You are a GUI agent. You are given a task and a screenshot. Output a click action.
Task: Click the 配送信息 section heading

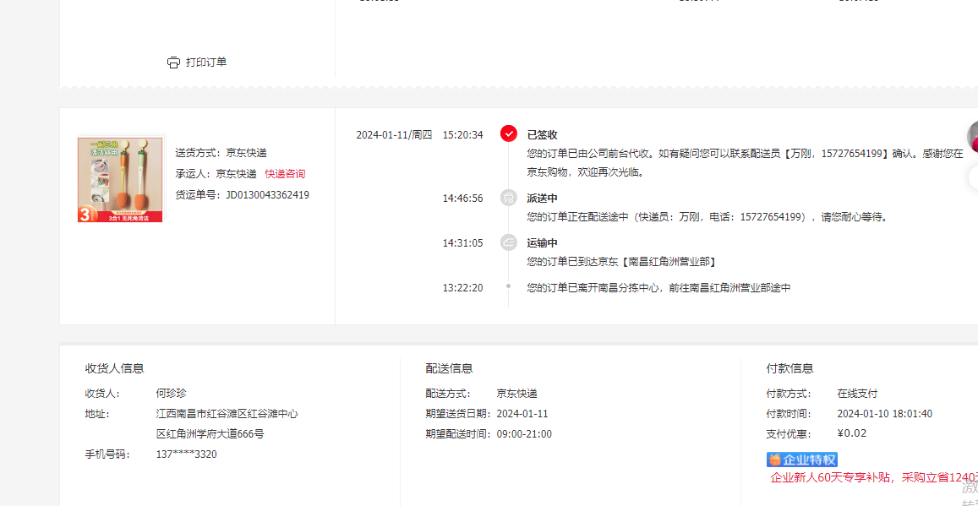tap(449, 369)
